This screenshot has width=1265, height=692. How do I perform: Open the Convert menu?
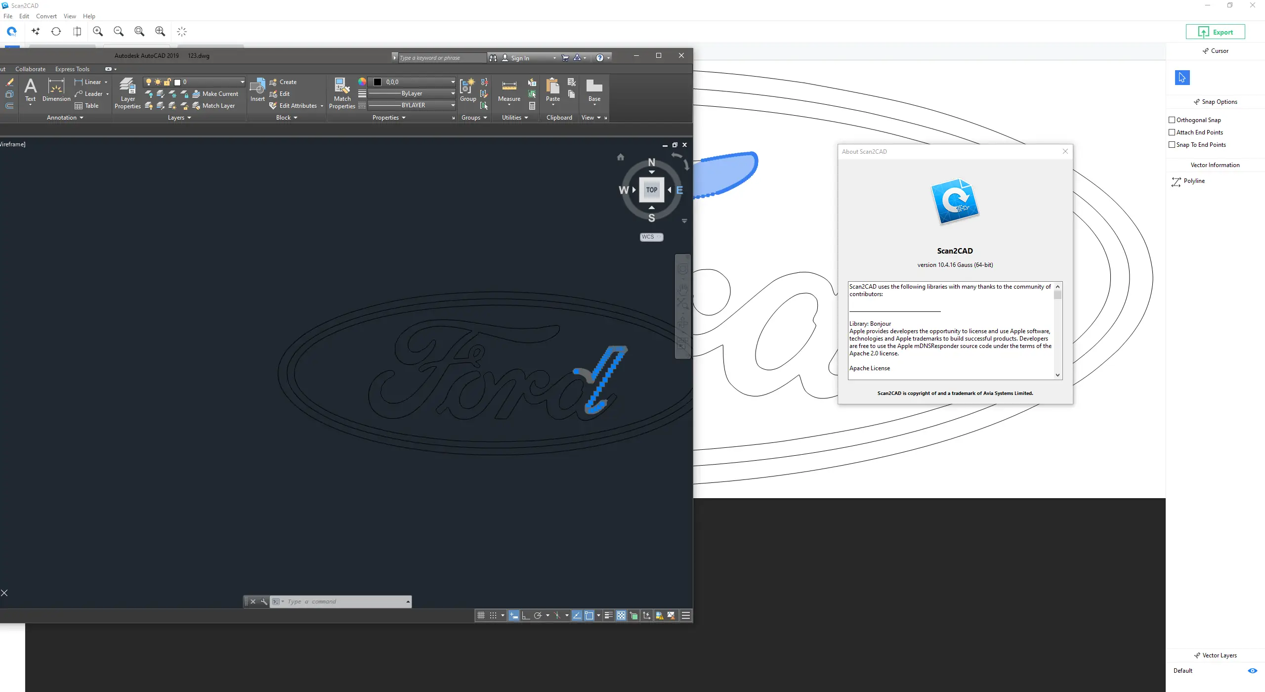(x=46, y=16)
